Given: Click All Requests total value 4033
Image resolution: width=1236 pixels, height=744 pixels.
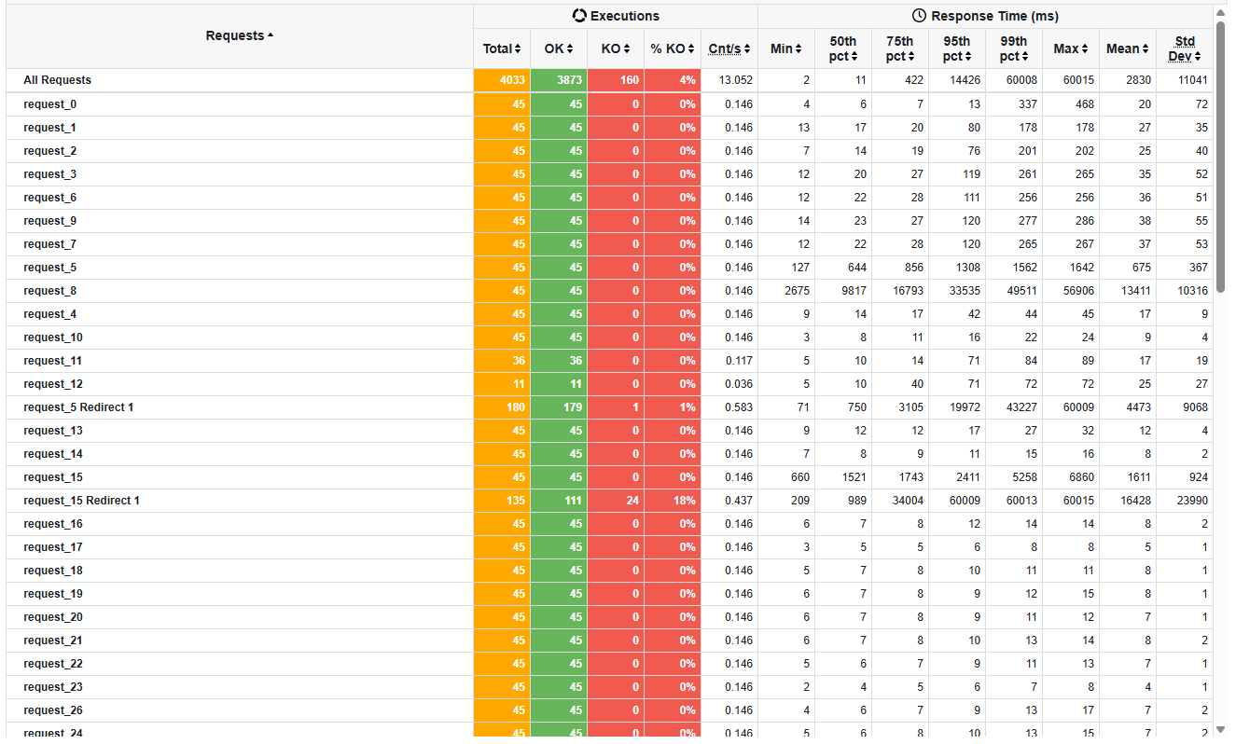Looking at the screenshot, I should tap(512, 80).
